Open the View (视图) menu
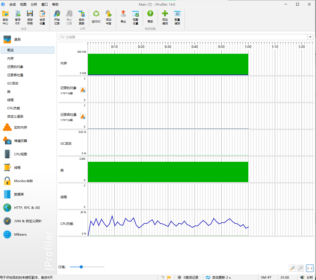316x280 pixels. click(23, 5)
